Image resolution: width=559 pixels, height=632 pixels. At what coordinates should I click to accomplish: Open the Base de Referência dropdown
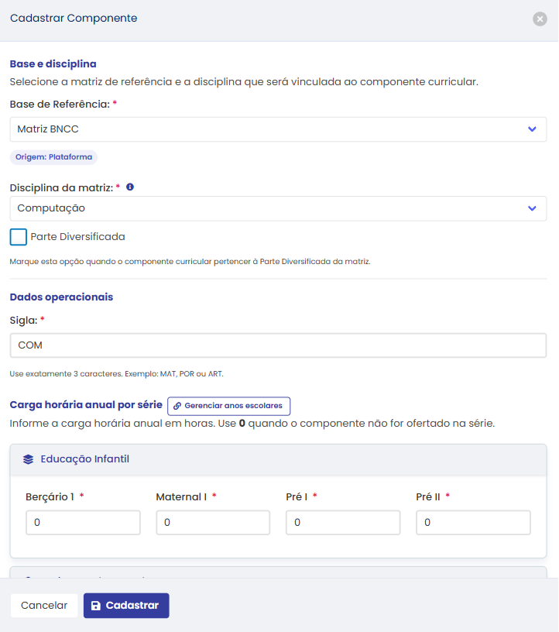278,129
